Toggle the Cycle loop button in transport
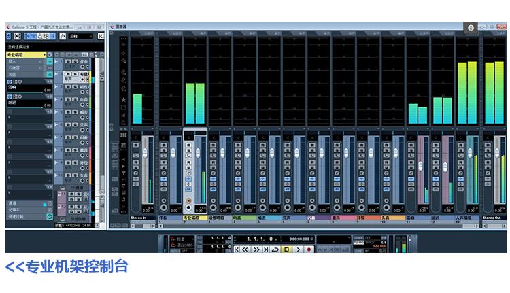The image size is (510, 293). pyautogui.click(x=275, y=249)
